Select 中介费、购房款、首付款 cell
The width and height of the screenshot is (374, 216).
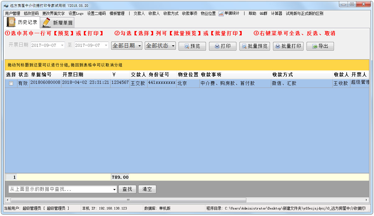[x=235, y=83]
